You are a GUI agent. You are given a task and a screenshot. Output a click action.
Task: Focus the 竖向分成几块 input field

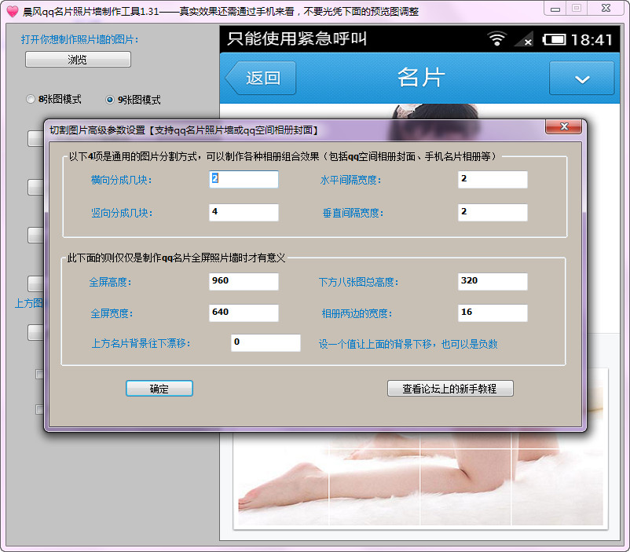click(x=244, y=212)
